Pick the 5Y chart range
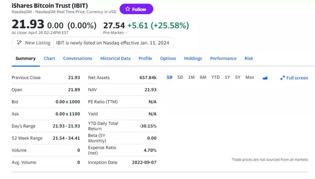 click(238, 77)
